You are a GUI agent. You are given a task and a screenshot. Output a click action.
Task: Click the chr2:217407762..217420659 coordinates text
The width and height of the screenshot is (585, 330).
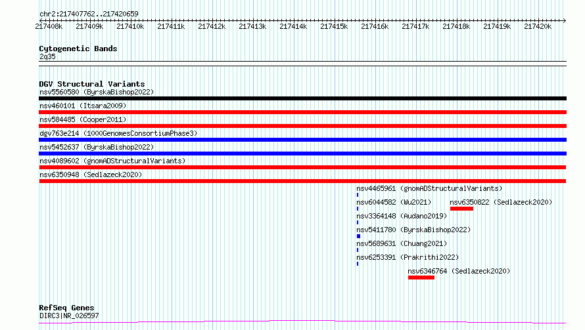tap(89, 14)
